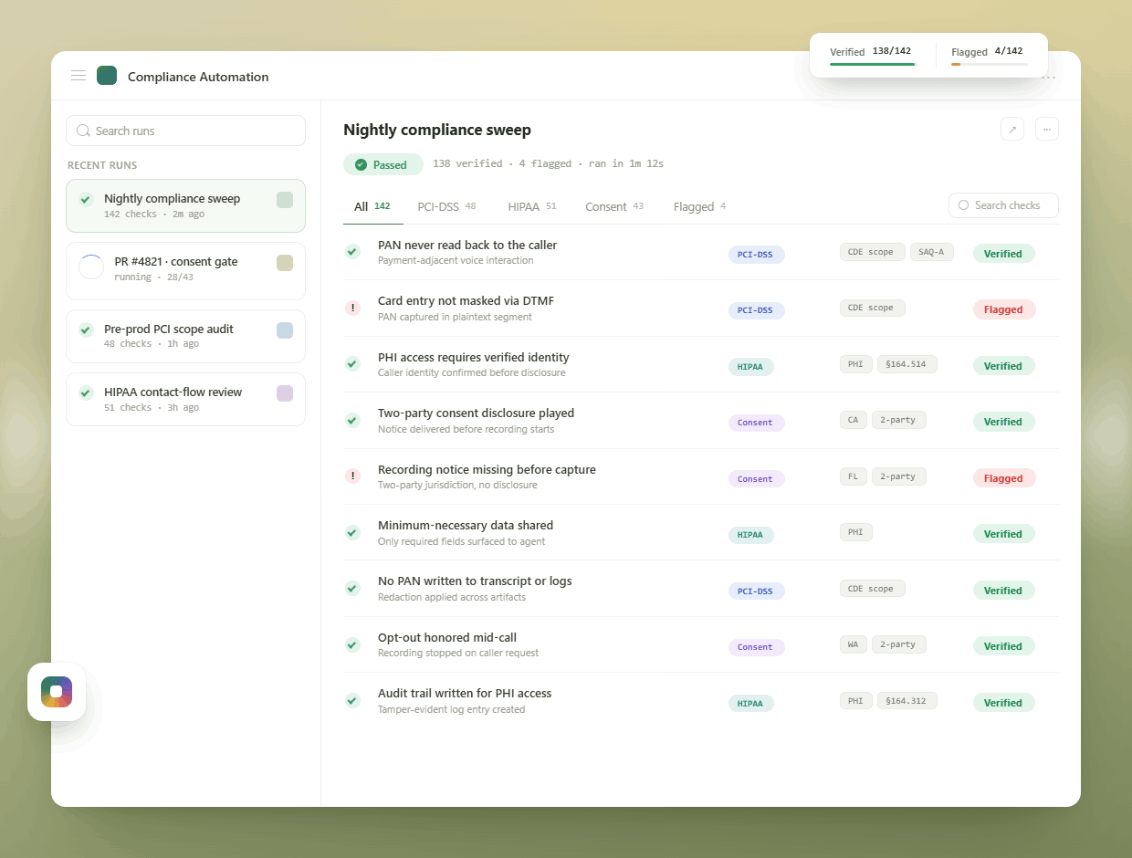Open 'Opt-out honored mid-call' check

coord(701,645)
